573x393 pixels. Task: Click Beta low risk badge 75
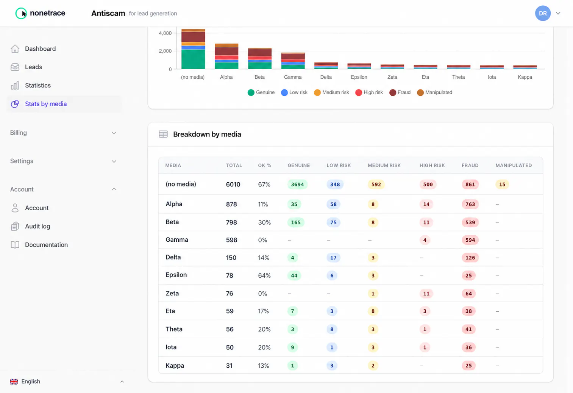click(x=333, y=222)
